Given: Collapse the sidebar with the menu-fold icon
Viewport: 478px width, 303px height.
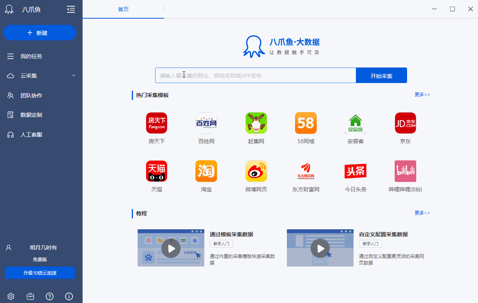Looking at the screenshot, I should (x=71, y=9).
